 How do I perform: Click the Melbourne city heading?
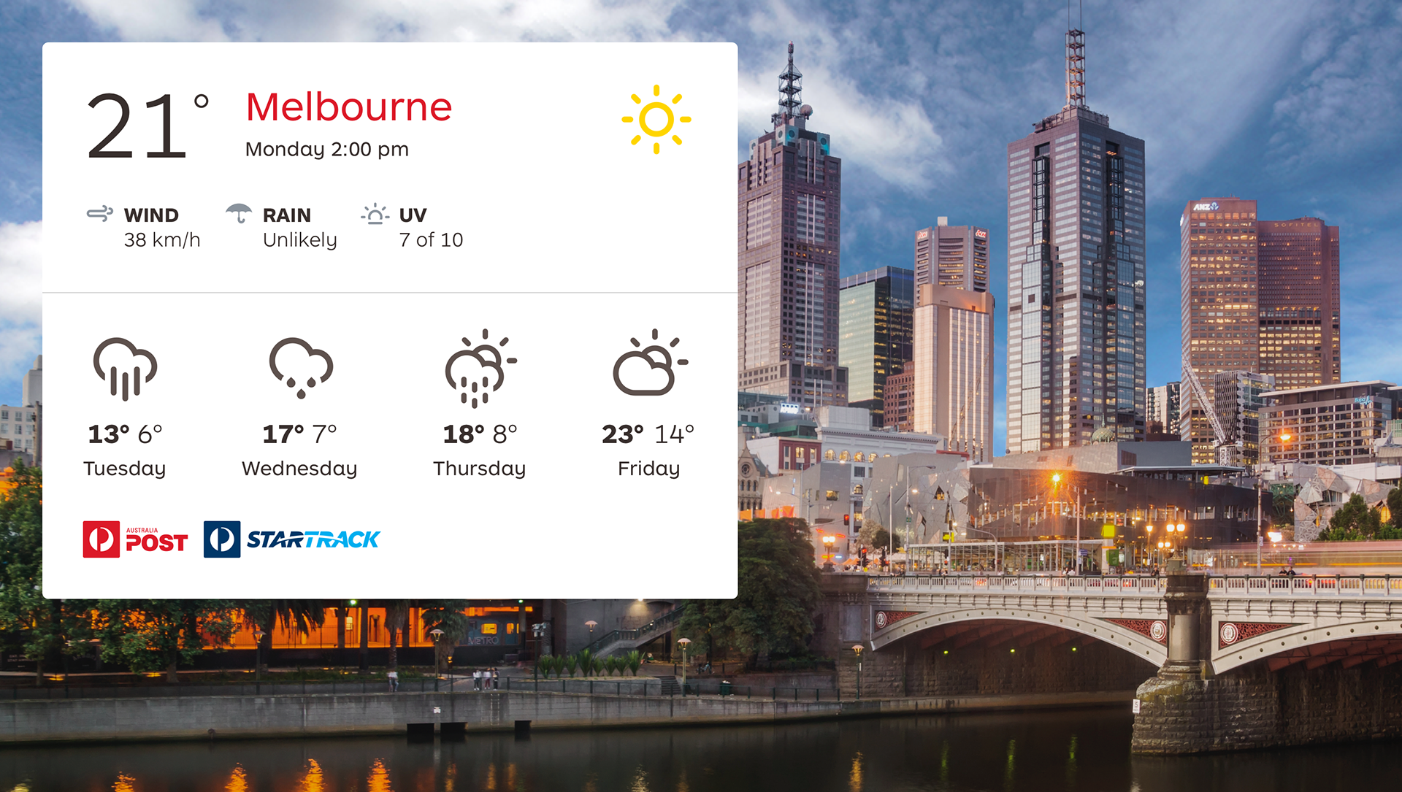click(x=349, y=107)
